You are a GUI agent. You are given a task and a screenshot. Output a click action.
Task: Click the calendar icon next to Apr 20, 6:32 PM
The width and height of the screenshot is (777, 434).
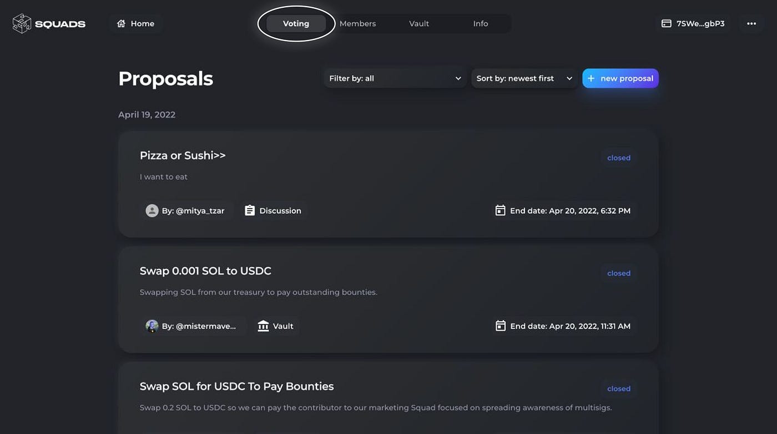click(x=500, y=210)
